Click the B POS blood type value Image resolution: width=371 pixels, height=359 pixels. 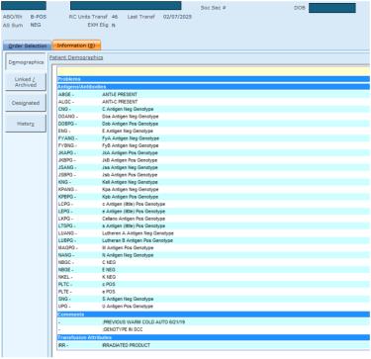[39, 17]
